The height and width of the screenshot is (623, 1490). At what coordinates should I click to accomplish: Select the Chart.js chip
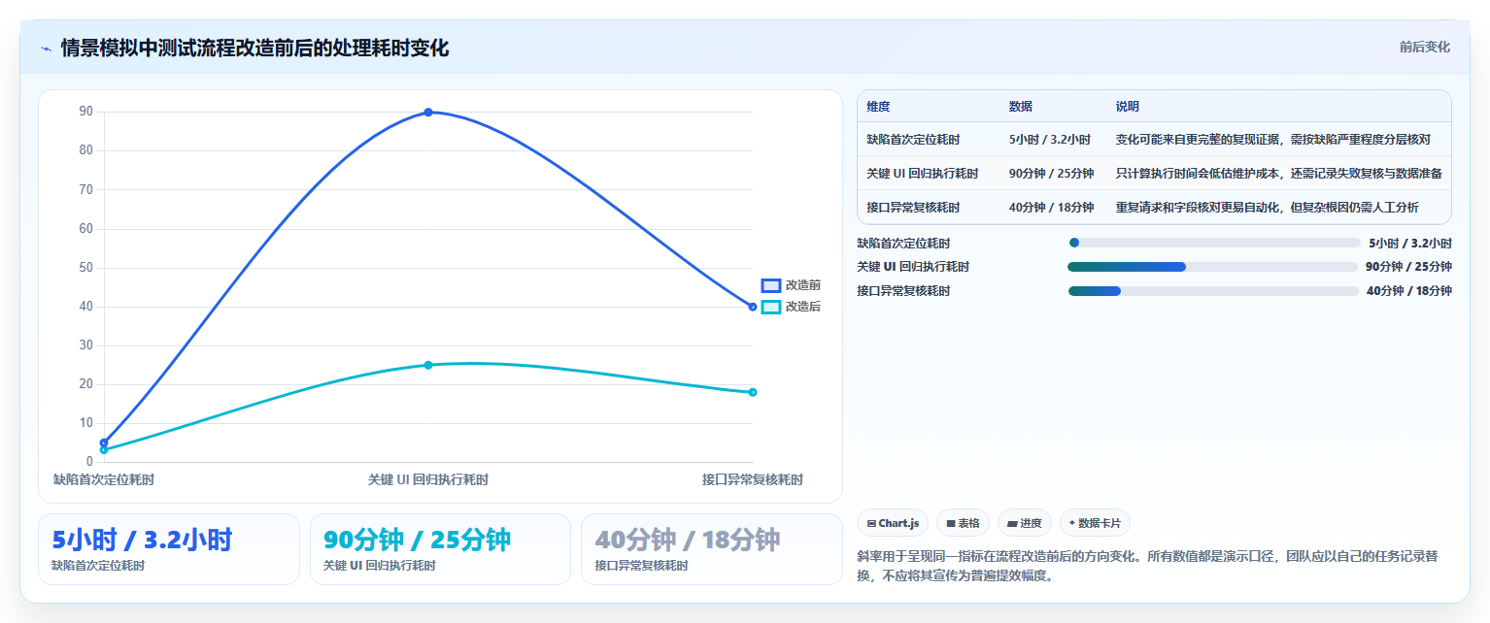tap(894, 523)
